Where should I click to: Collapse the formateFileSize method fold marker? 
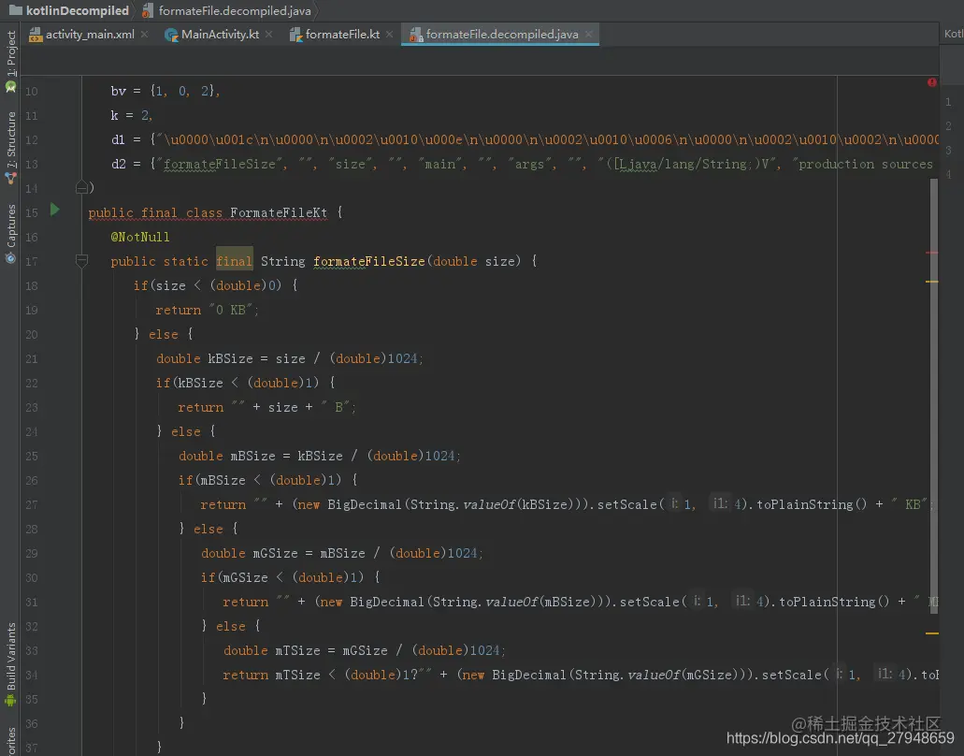click(81, 261)
